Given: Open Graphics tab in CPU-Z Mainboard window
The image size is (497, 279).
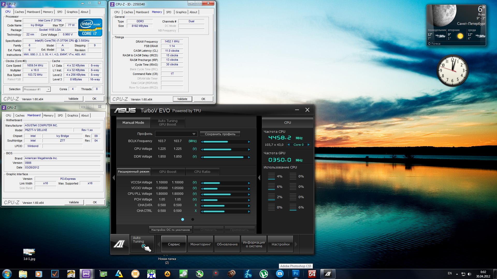Looking at the screenshot, I should (73, 115).
